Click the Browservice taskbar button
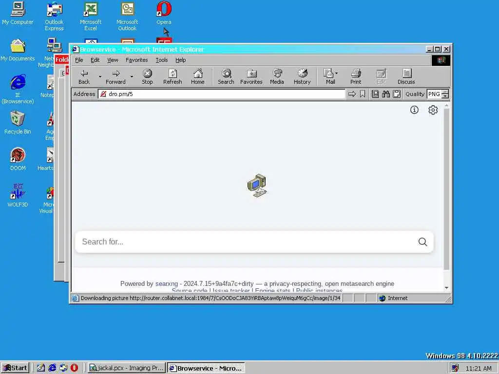Screen dimensions: 499x374 [206, 368]
